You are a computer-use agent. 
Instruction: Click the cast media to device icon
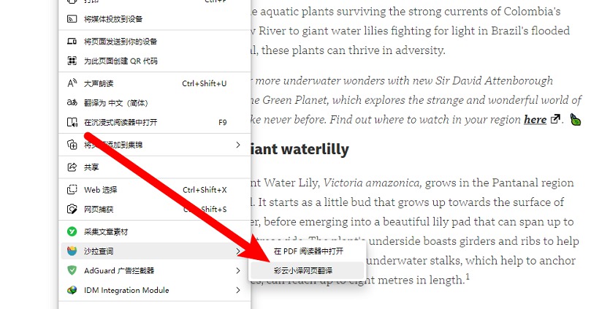(72, 19)
